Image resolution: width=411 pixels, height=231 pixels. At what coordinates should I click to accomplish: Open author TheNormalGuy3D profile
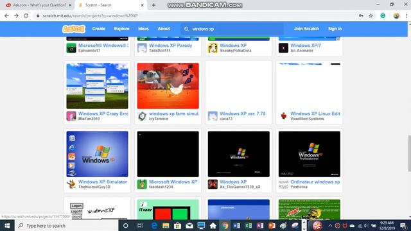[94, 187]
